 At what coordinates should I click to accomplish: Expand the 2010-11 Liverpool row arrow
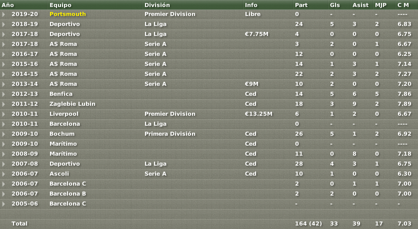pos(3,114)
